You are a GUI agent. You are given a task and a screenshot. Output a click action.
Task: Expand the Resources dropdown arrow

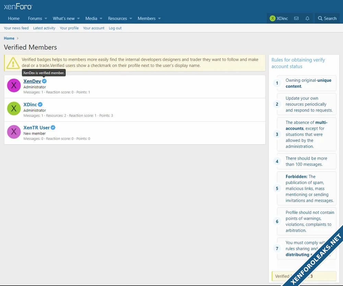point(131,19)
